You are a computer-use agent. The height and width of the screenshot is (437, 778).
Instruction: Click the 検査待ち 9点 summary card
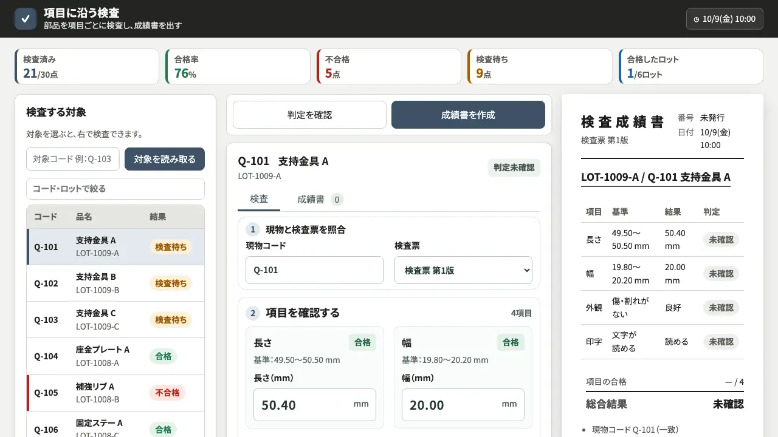540,67
